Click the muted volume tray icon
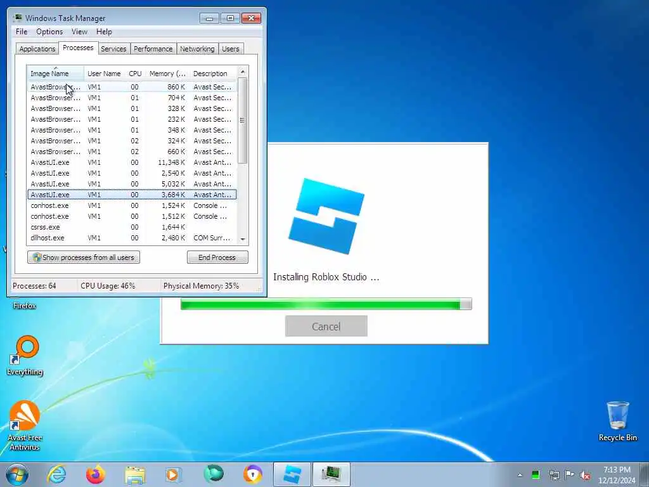649x487 pixels. click(x=585, y=475)
